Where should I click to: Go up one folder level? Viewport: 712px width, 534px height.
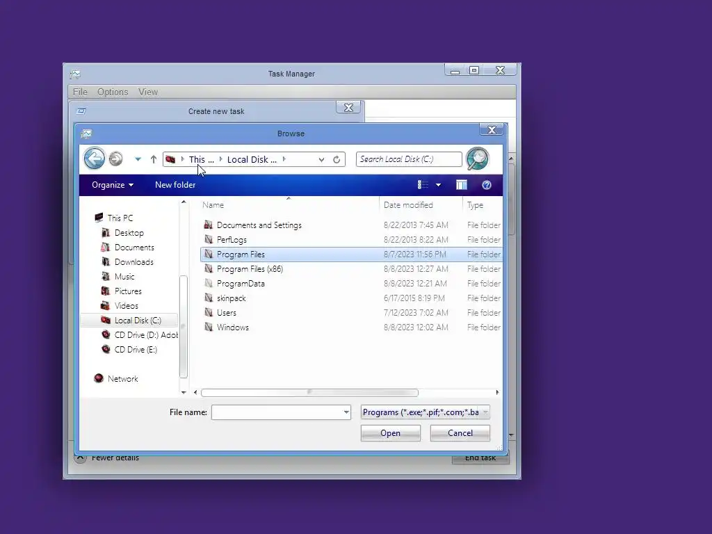154,159
